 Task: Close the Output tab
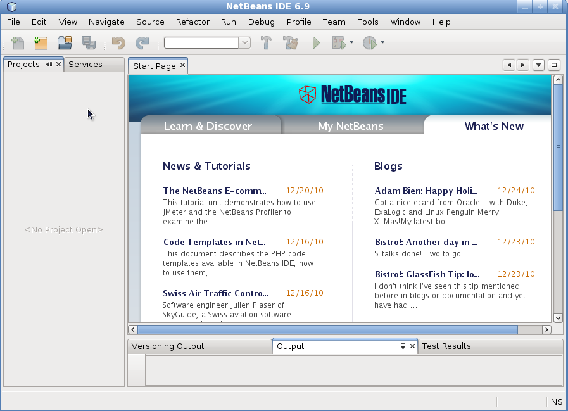coord(412,346)
